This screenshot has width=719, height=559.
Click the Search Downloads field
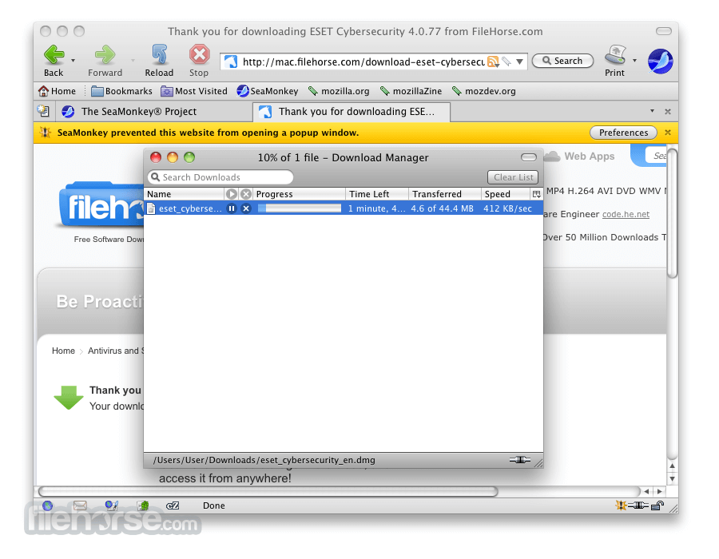[x=220, y=177]
